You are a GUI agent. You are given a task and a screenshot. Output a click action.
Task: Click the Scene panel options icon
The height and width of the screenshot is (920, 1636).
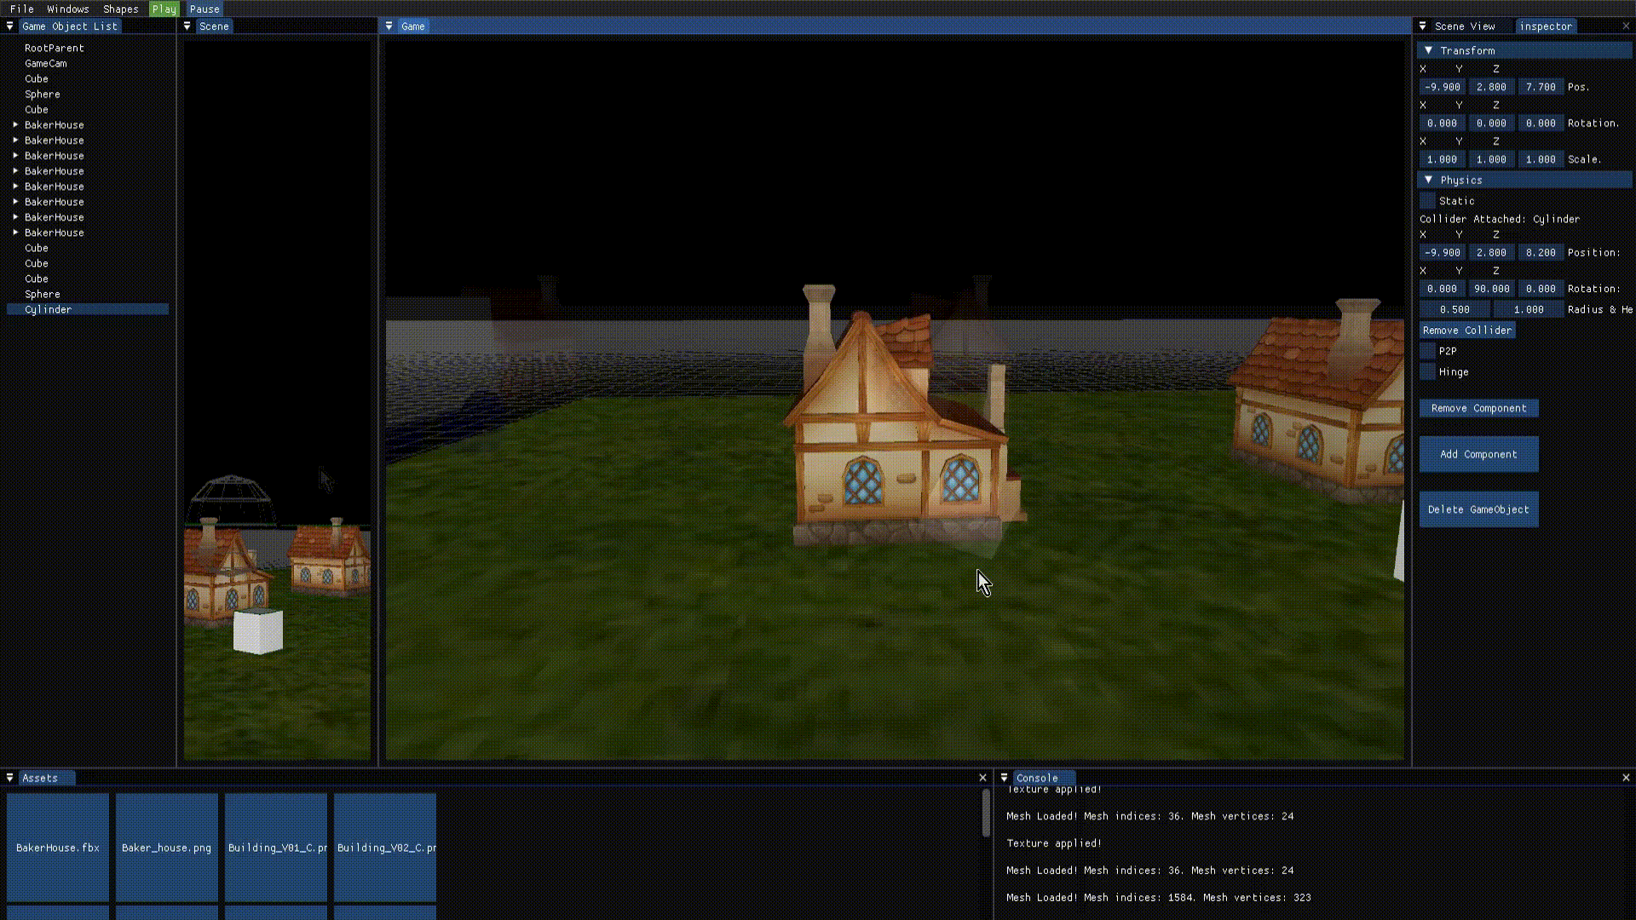pyautogui.click(x=186, y=26)
